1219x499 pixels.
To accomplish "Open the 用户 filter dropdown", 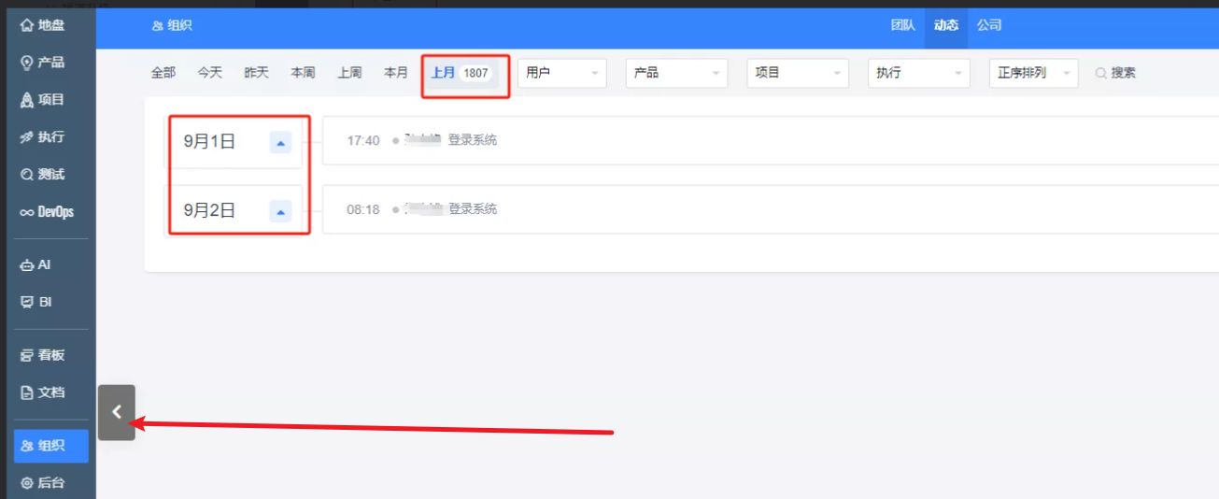I will pos(562,73).
